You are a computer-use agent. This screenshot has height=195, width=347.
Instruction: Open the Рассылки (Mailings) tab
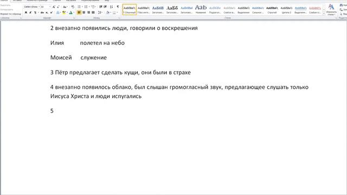pyautogui.click(x=71, y=1)
